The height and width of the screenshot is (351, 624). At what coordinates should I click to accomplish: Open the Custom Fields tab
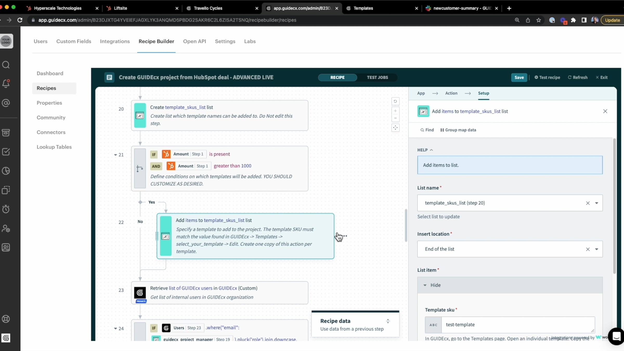(74, 41)
